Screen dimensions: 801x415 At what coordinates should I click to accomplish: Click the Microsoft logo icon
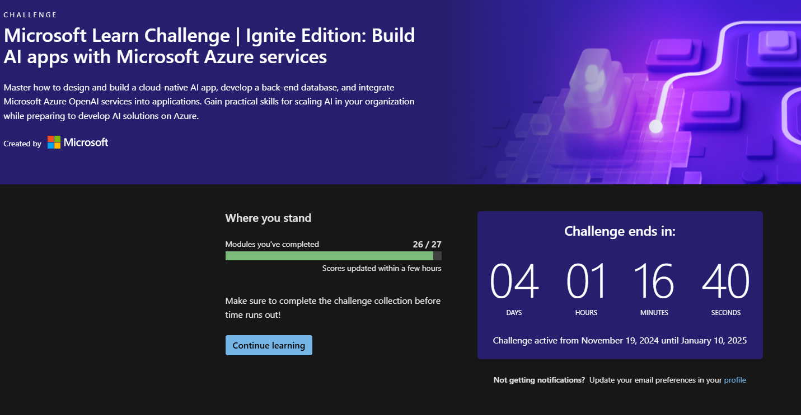point(54,142)
